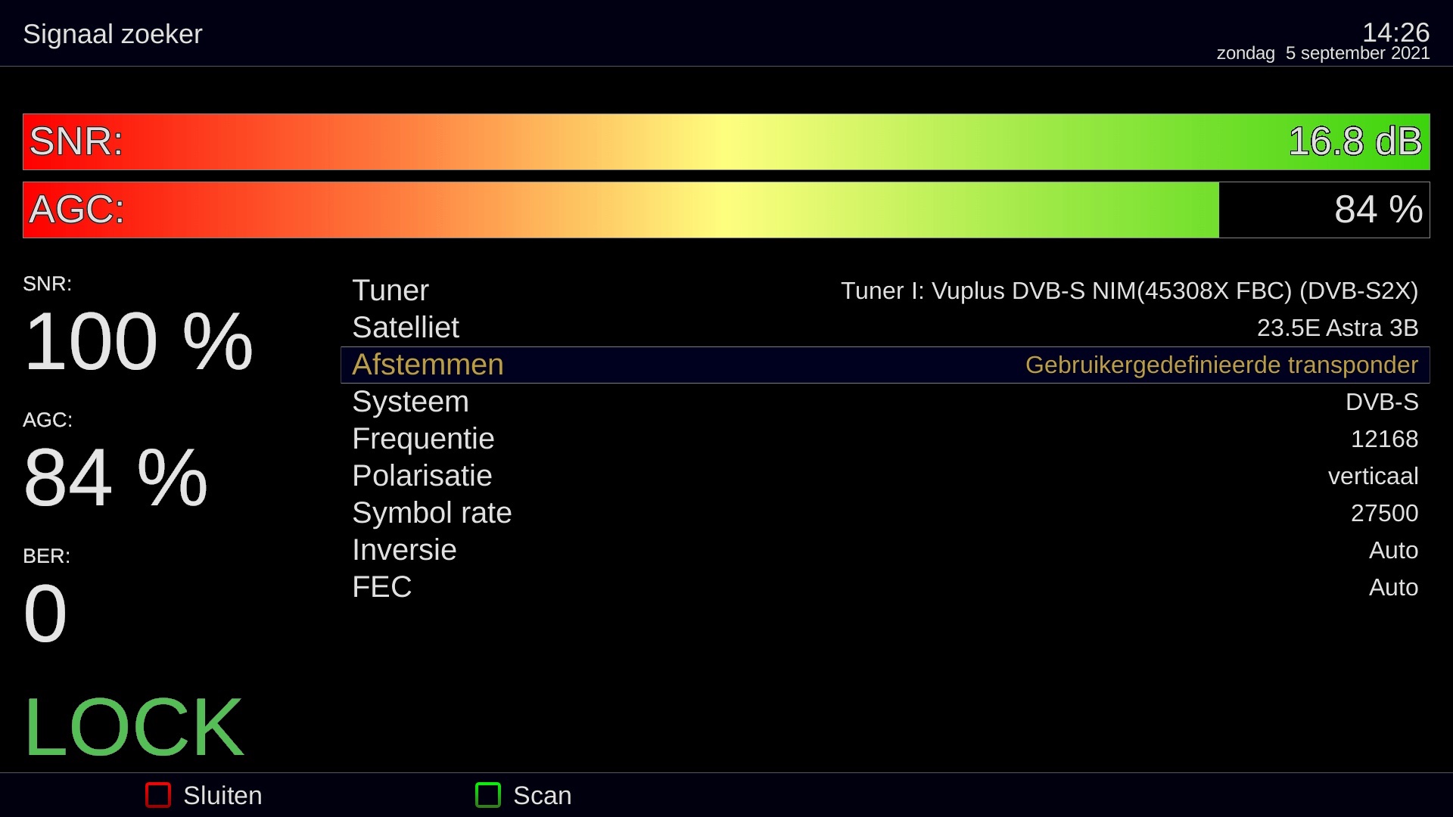
Task: Click the 84 % bar reading
Action: coord(1378,210)
